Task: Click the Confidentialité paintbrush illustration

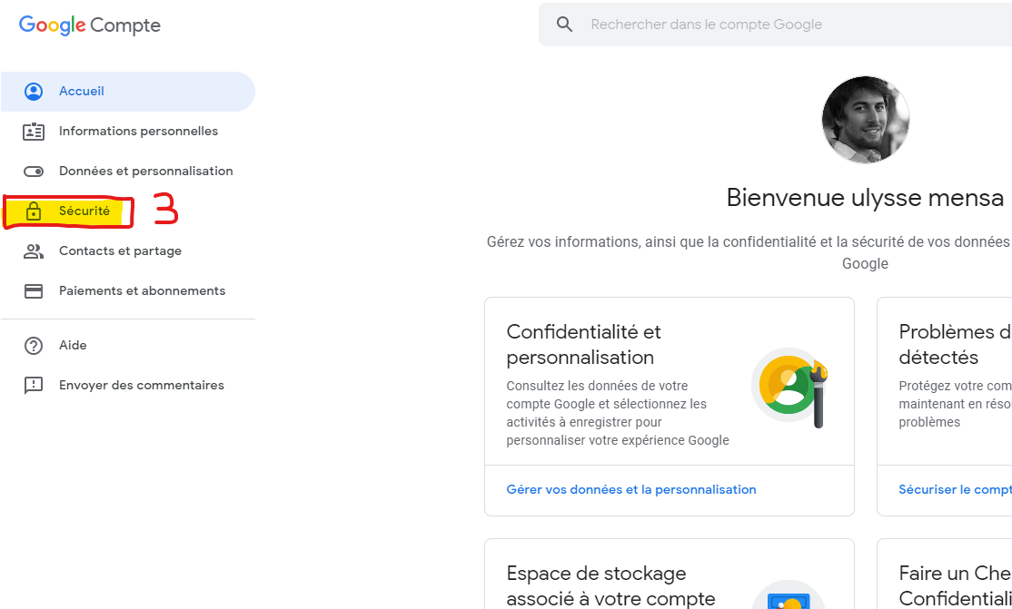Action: click(790, 388)
